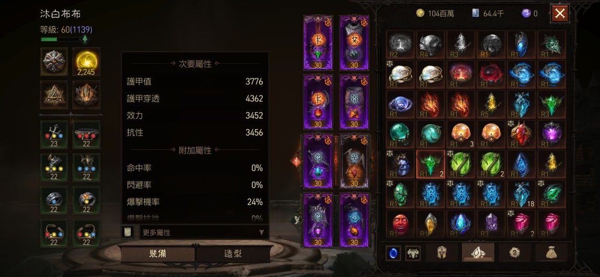Image resolution: width=600 pixels, height=277 pixels.
Task: Click the 裝備 button
Action: point(157,254)
